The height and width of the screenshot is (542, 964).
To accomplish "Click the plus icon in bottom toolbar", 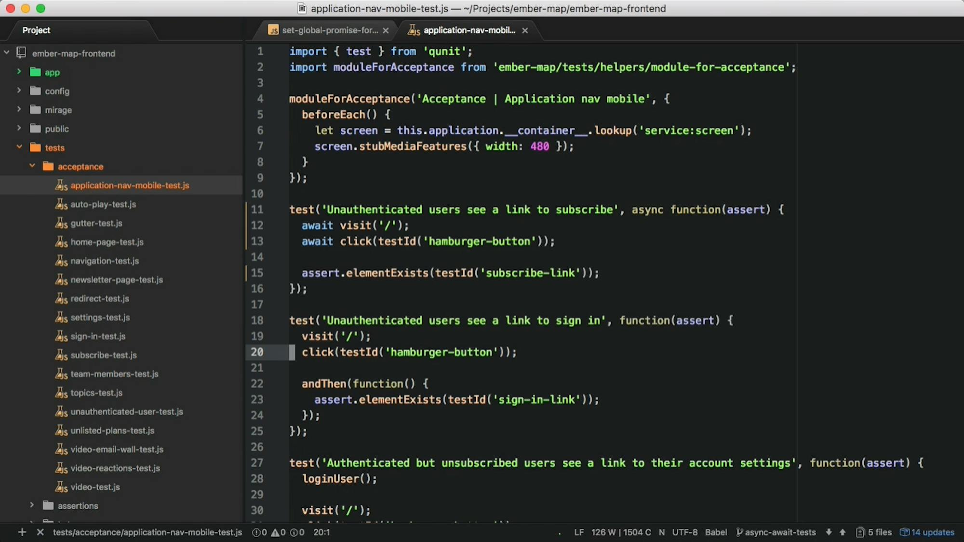I will point(22,532).
